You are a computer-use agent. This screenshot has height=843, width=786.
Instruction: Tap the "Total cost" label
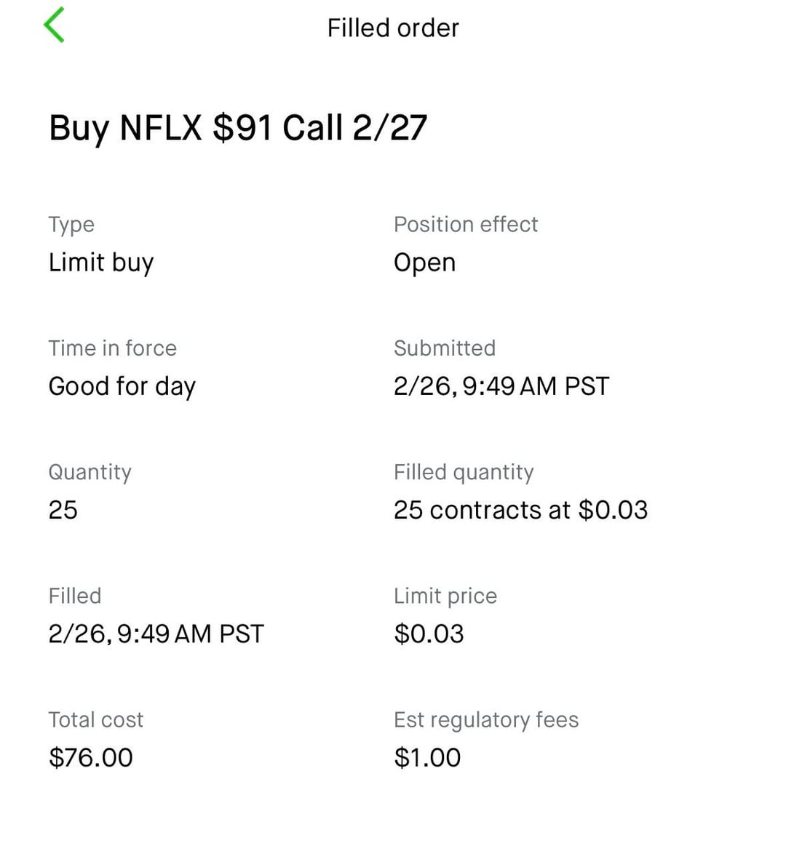point(96,719)
